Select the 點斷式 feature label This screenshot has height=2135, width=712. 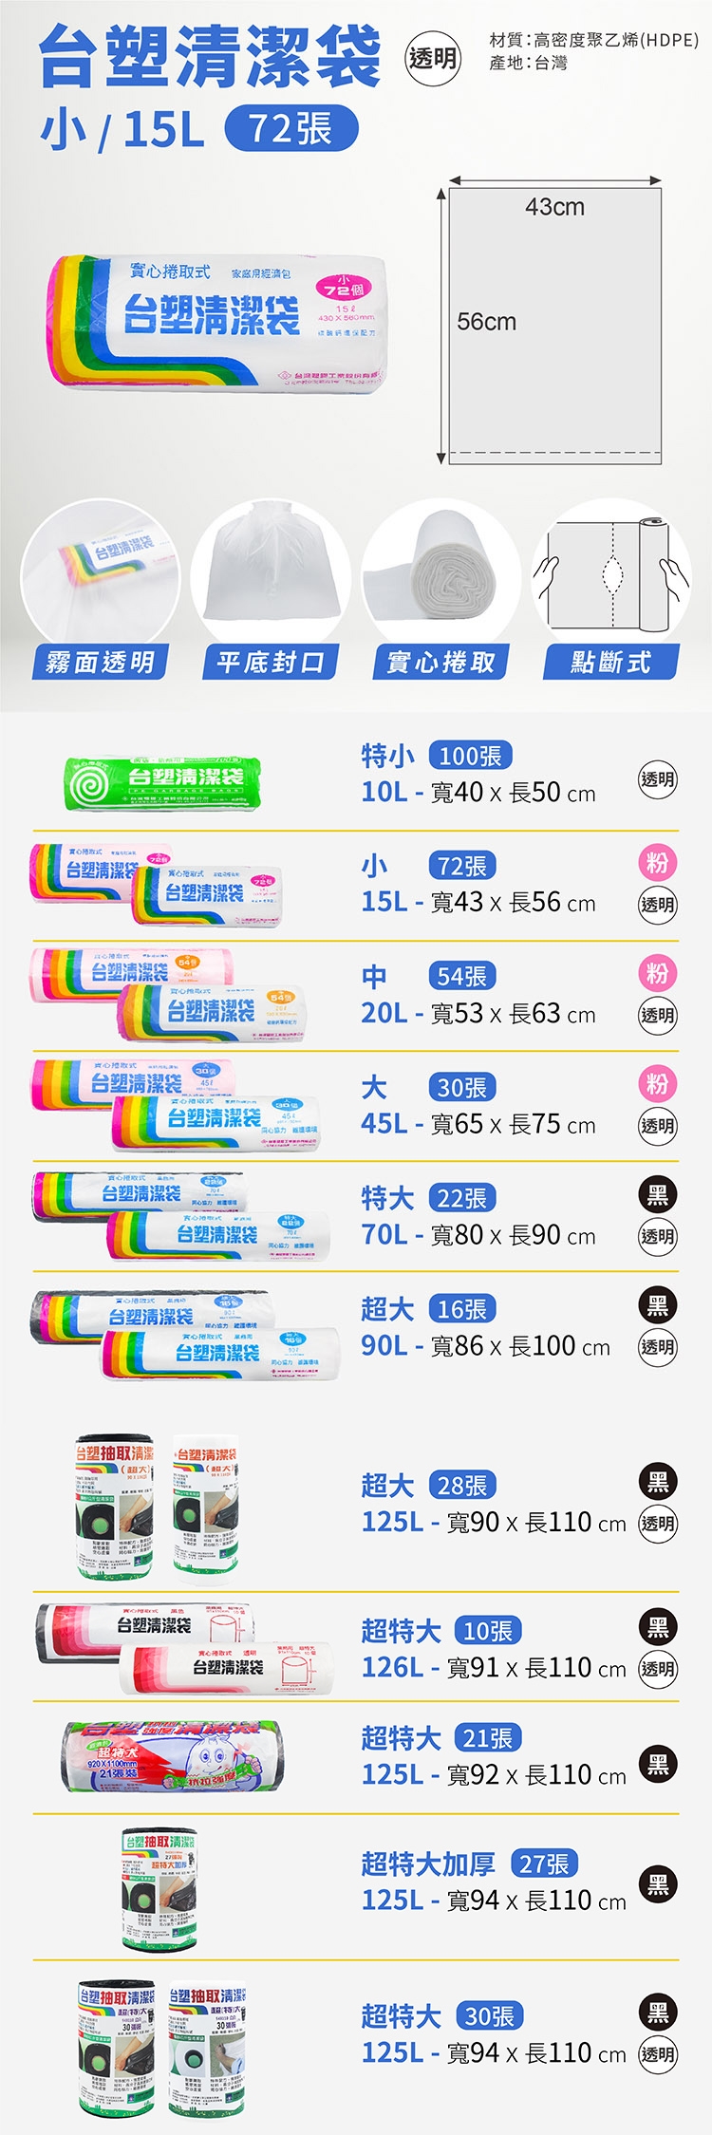click(x=610, y=662)
